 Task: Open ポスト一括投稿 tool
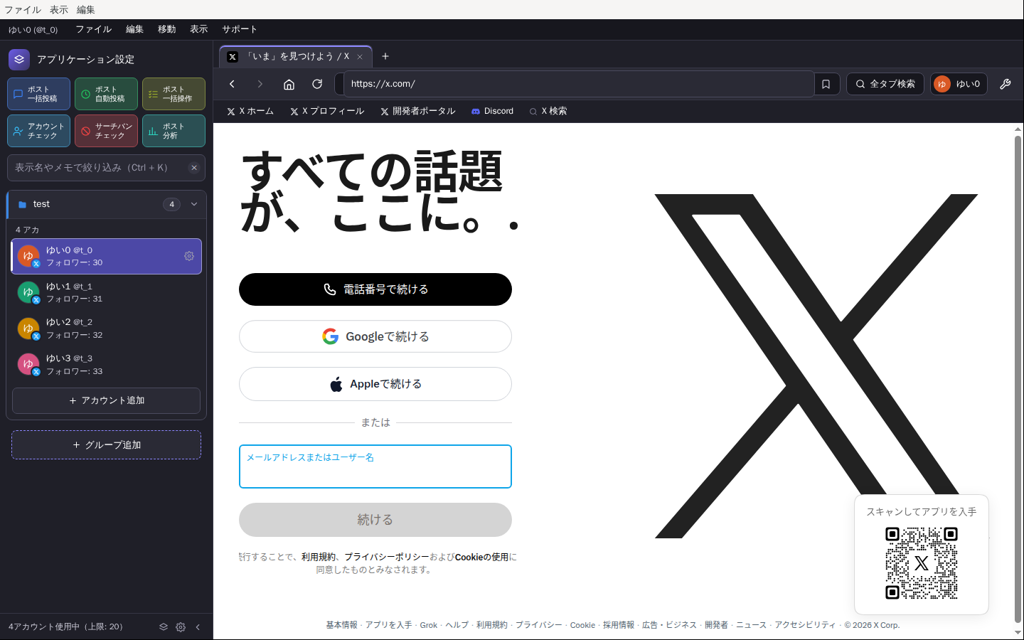coord(38,94)
